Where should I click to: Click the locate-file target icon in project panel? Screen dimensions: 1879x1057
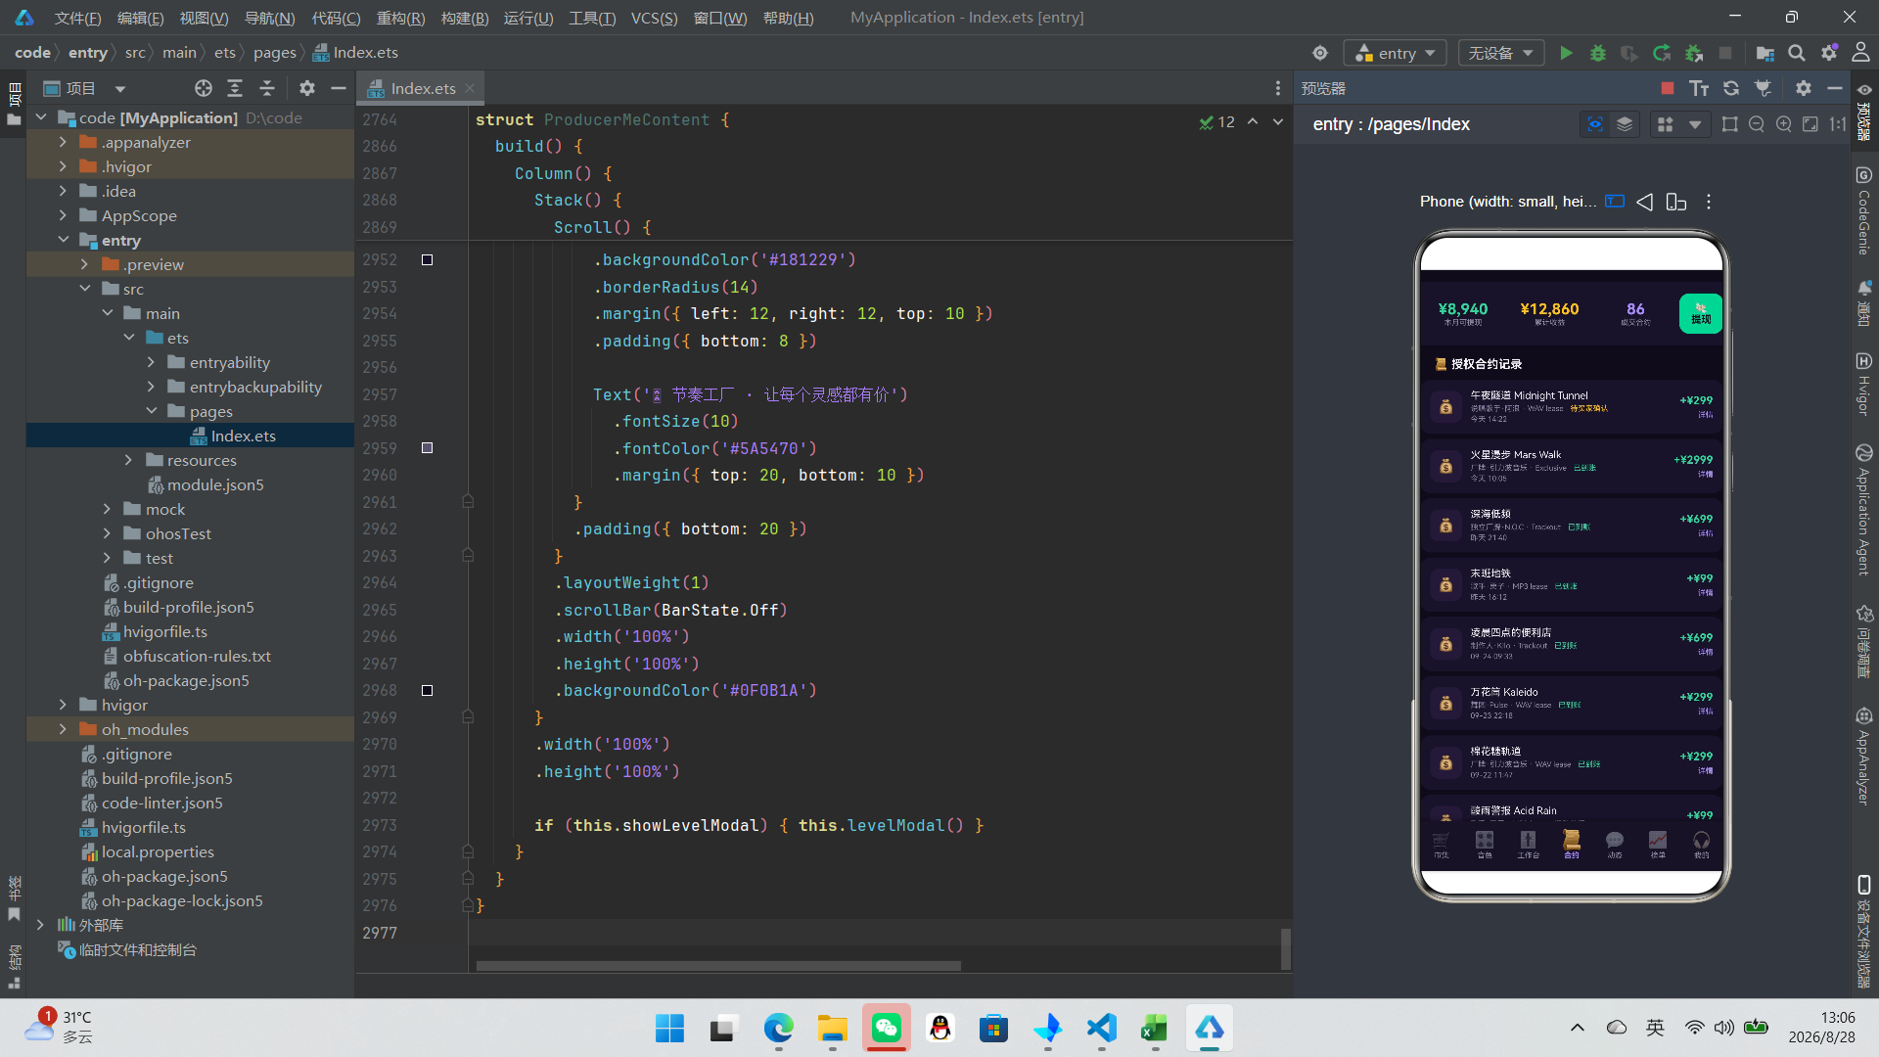click(x=203, y=88)
